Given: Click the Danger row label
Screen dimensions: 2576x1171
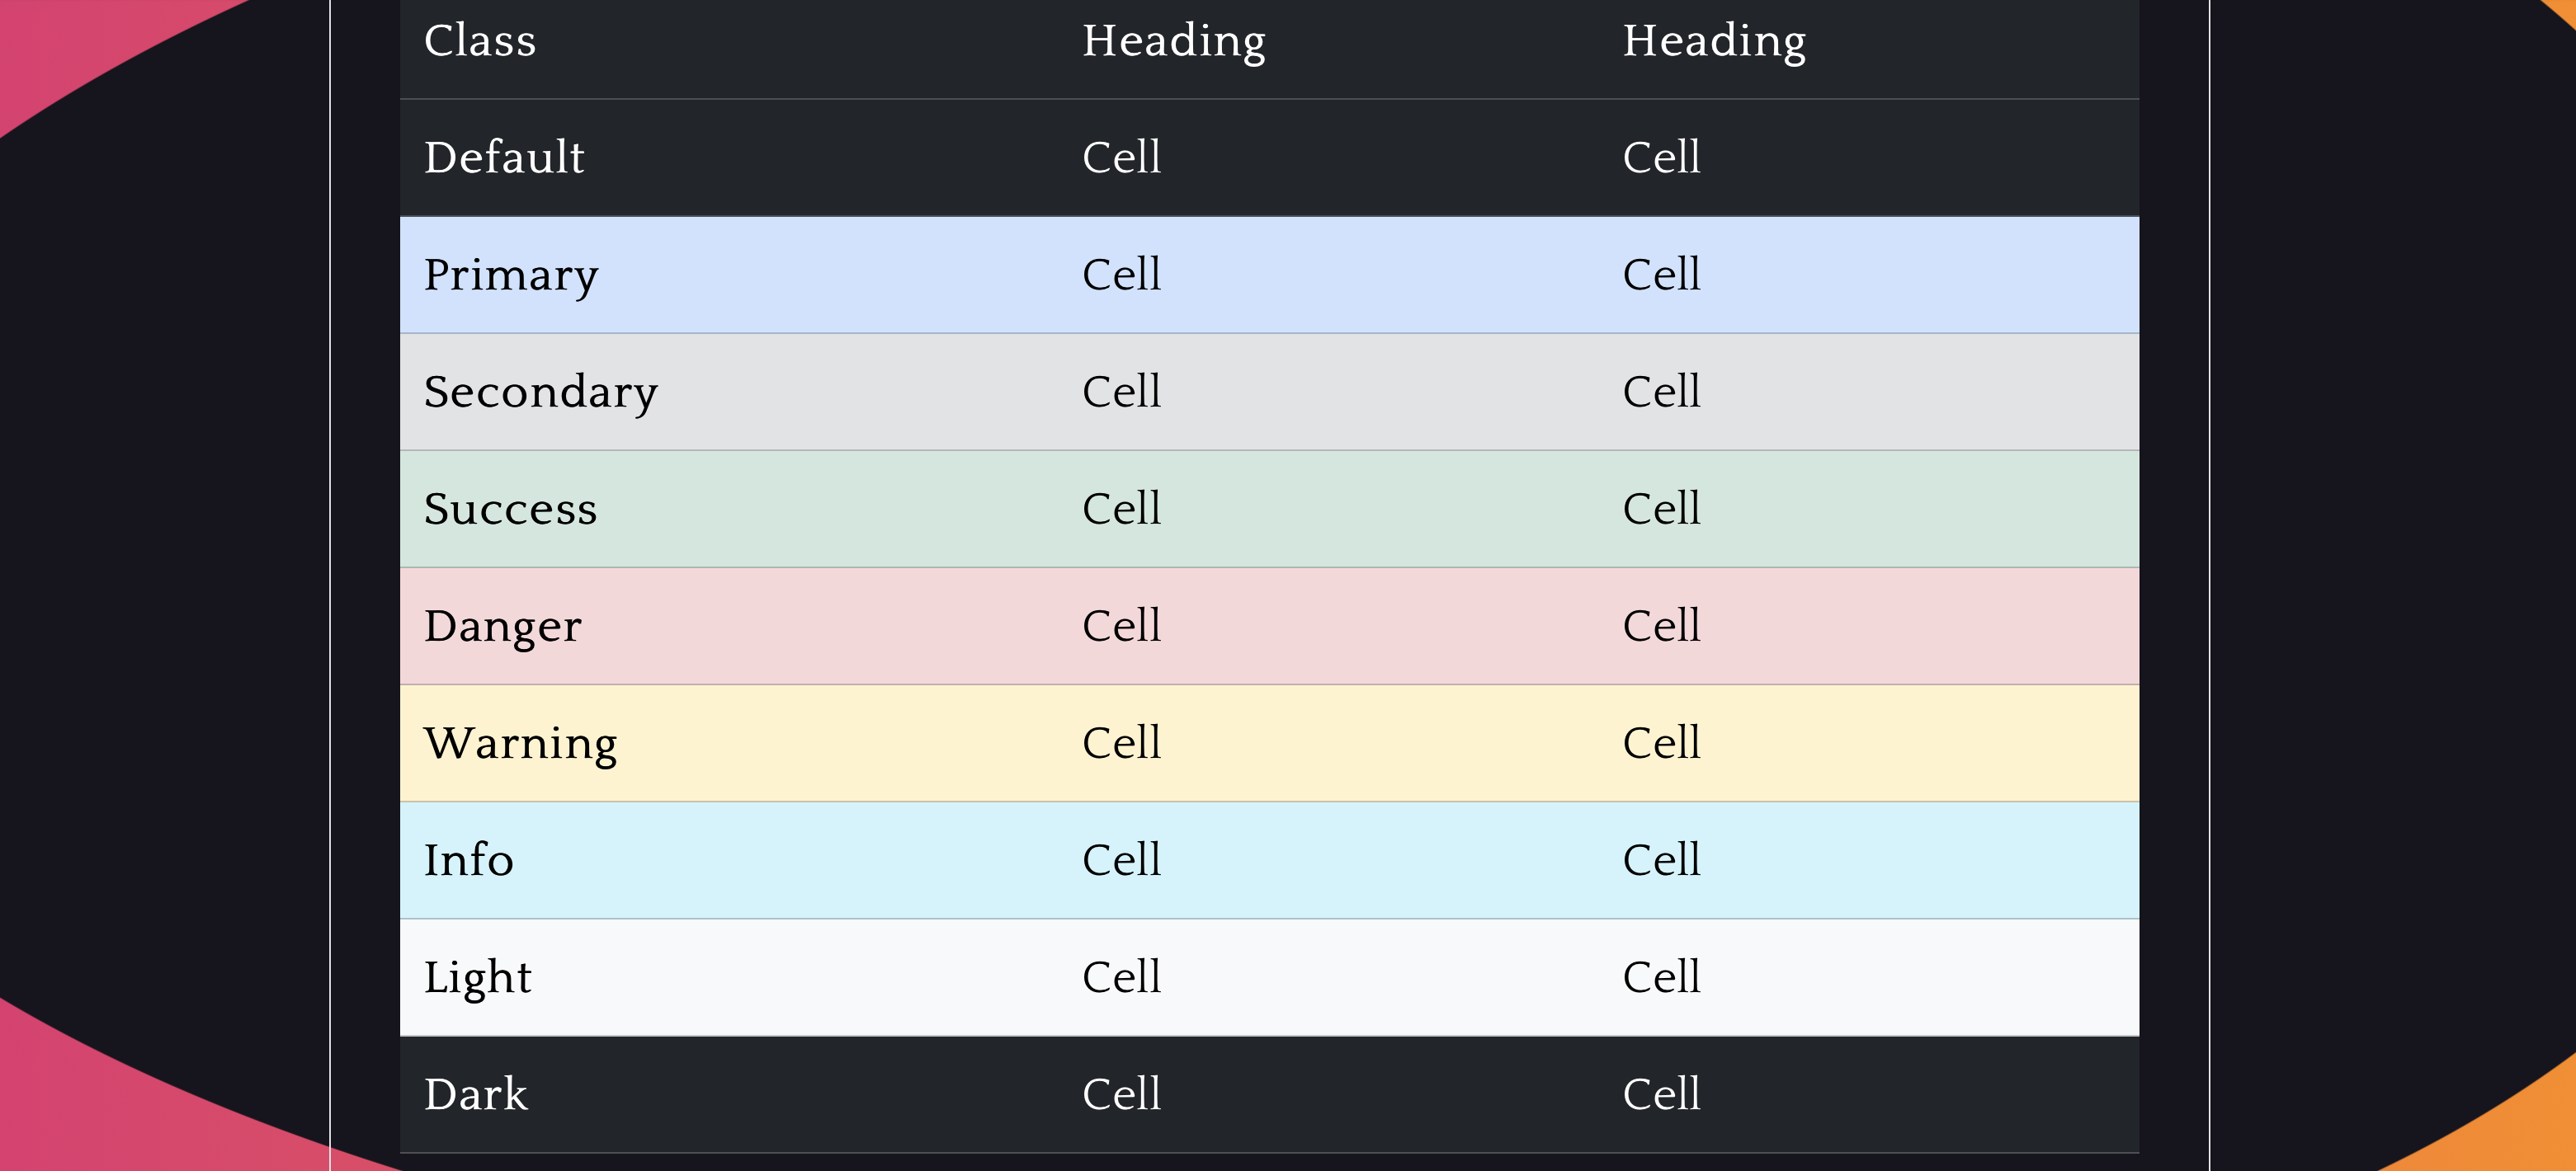Looking at the screenshot, I should (502, 627).
